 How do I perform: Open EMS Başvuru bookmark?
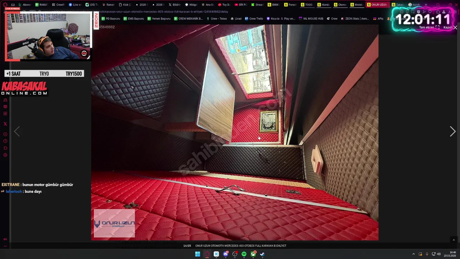point(133,18)
